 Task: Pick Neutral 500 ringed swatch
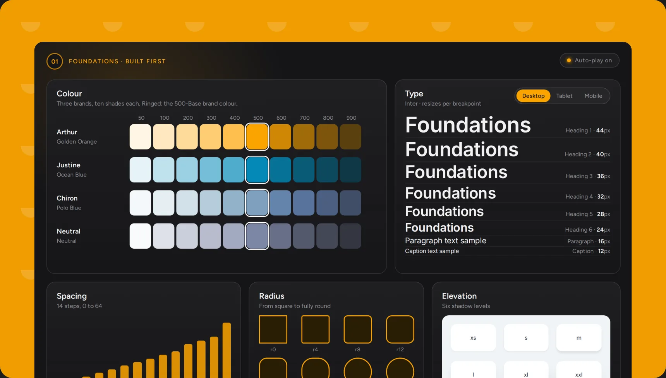pos(257,236)
